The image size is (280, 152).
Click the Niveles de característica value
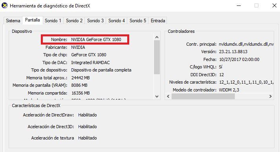click(x=246, y=82)
